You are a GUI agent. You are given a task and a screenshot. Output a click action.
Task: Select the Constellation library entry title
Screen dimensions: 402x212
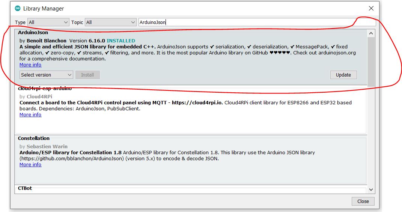coord(33,138)
